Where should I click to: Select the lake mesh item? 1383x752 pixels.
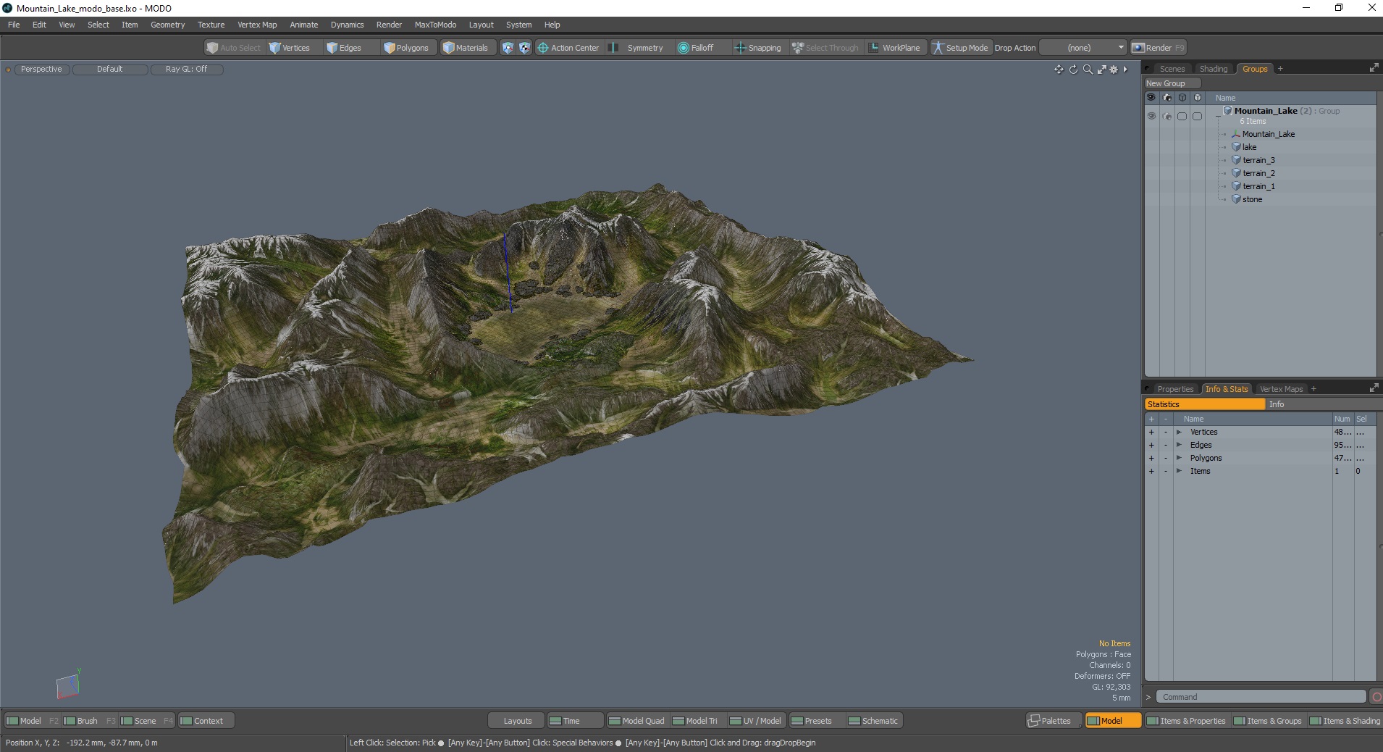coord(1249,147)
